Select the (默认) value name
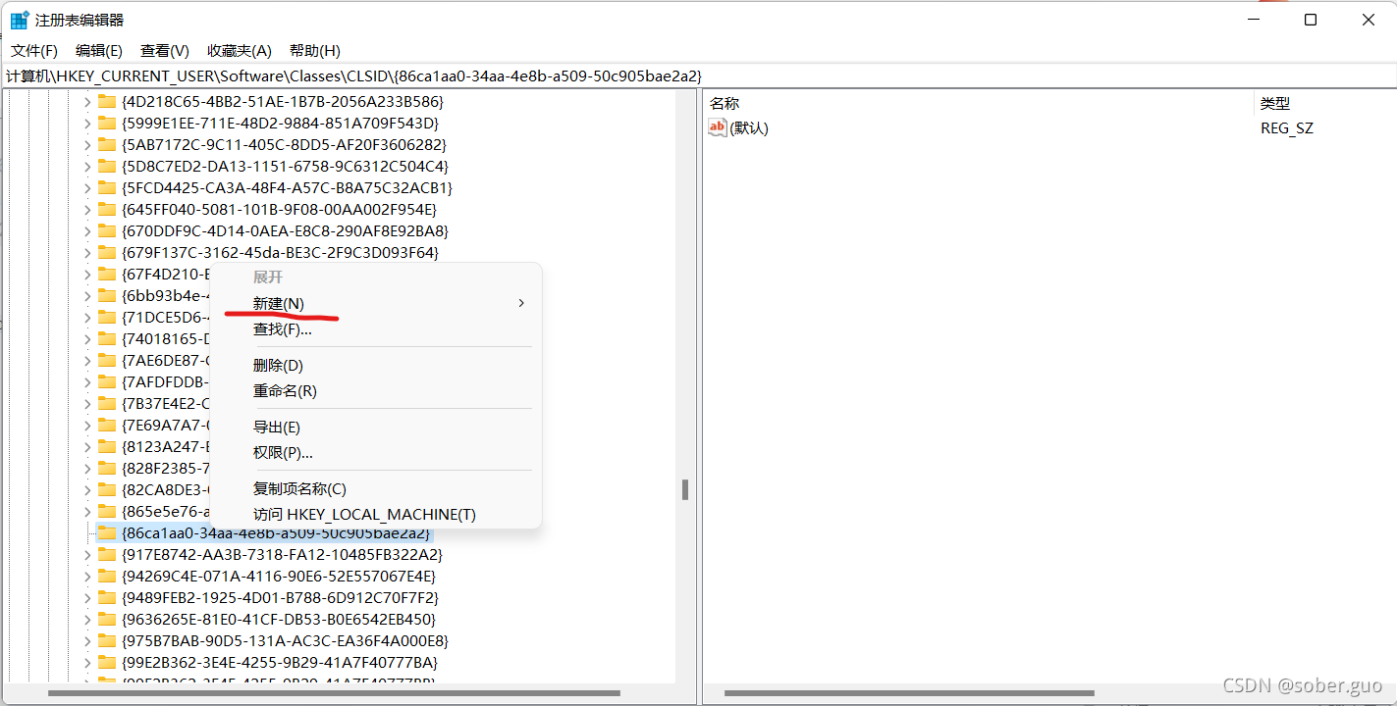Viewport: 1397px width, 706px height. (749, 128)
